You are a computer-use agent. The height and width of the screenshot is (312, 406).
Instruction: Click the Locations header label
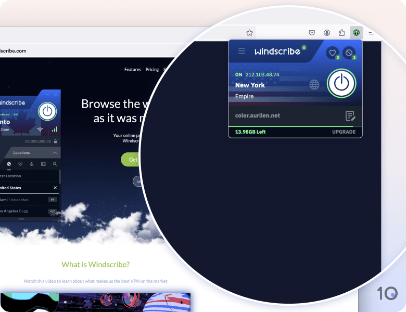click(21, 153)
